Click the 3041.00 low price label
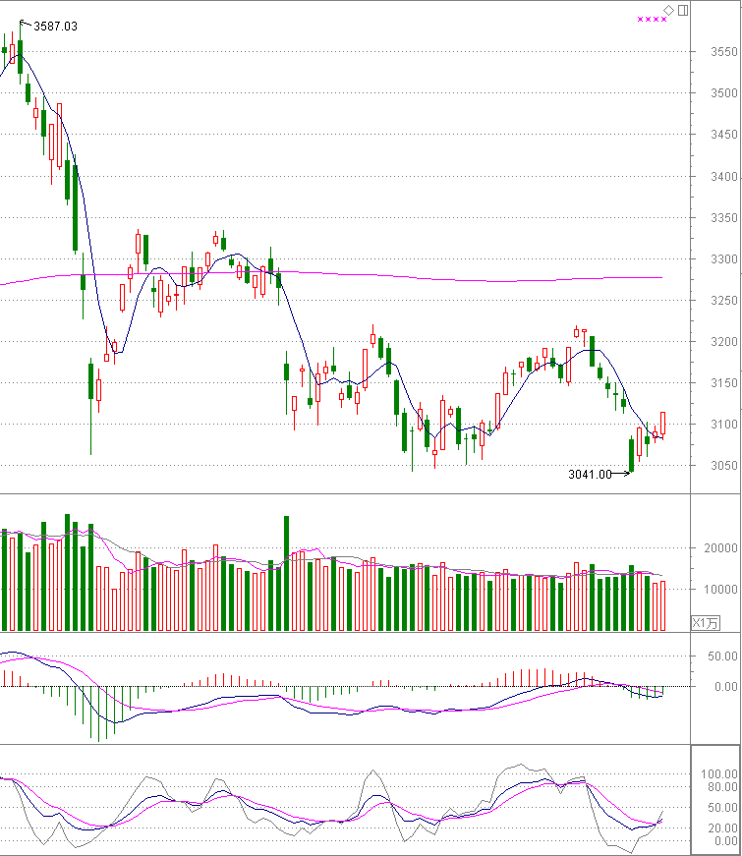Screen dimensions: 742x856 pos(590,474)
